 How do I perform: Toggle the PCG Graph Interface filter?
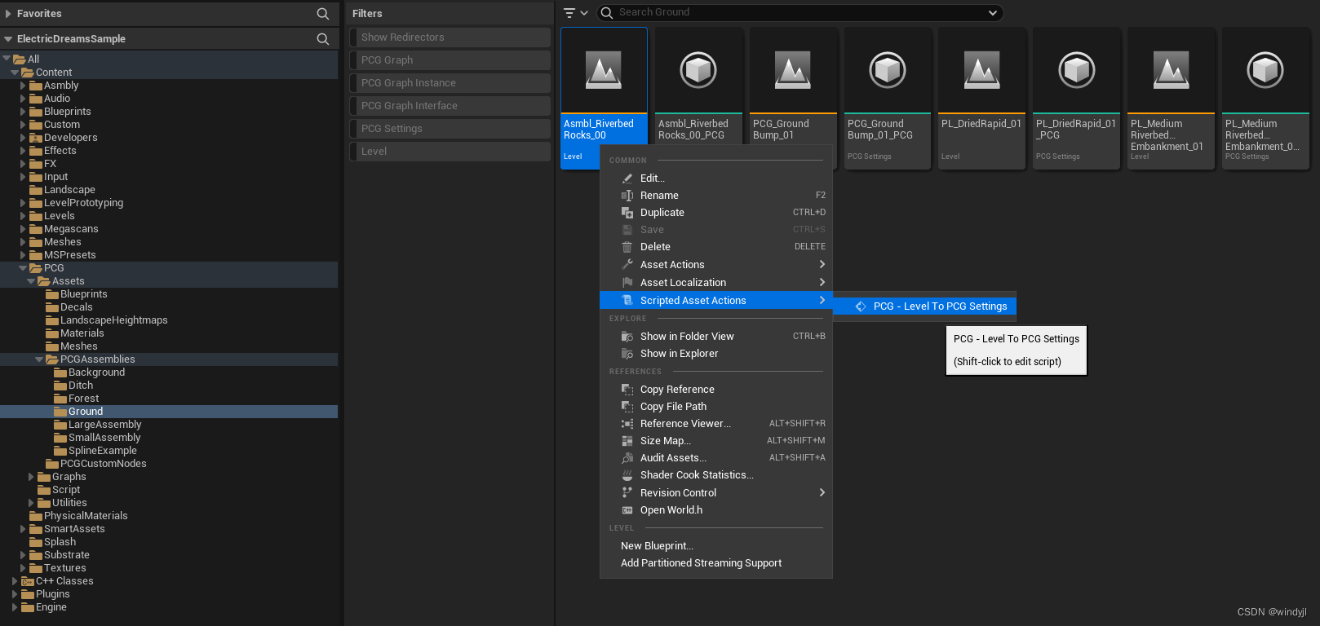[450, 106]
